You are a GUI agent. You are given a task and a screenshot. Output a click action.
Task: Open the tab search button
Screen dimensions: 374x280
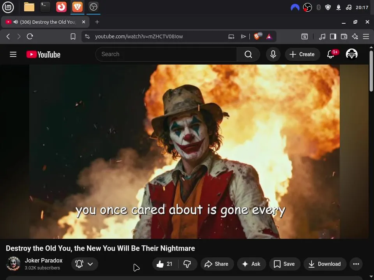[305, 37]
